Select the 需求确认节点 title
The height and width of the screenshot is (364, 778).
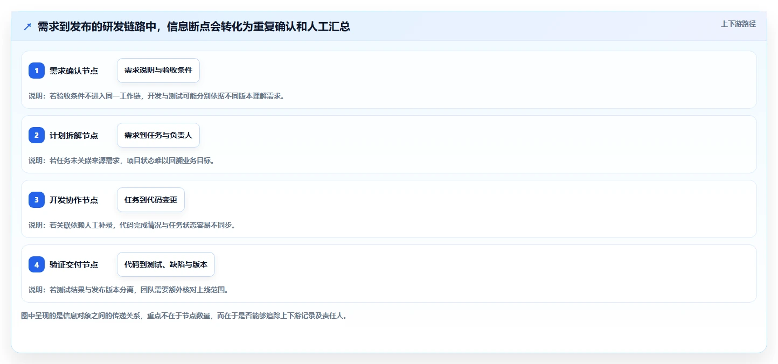point(74,71)
